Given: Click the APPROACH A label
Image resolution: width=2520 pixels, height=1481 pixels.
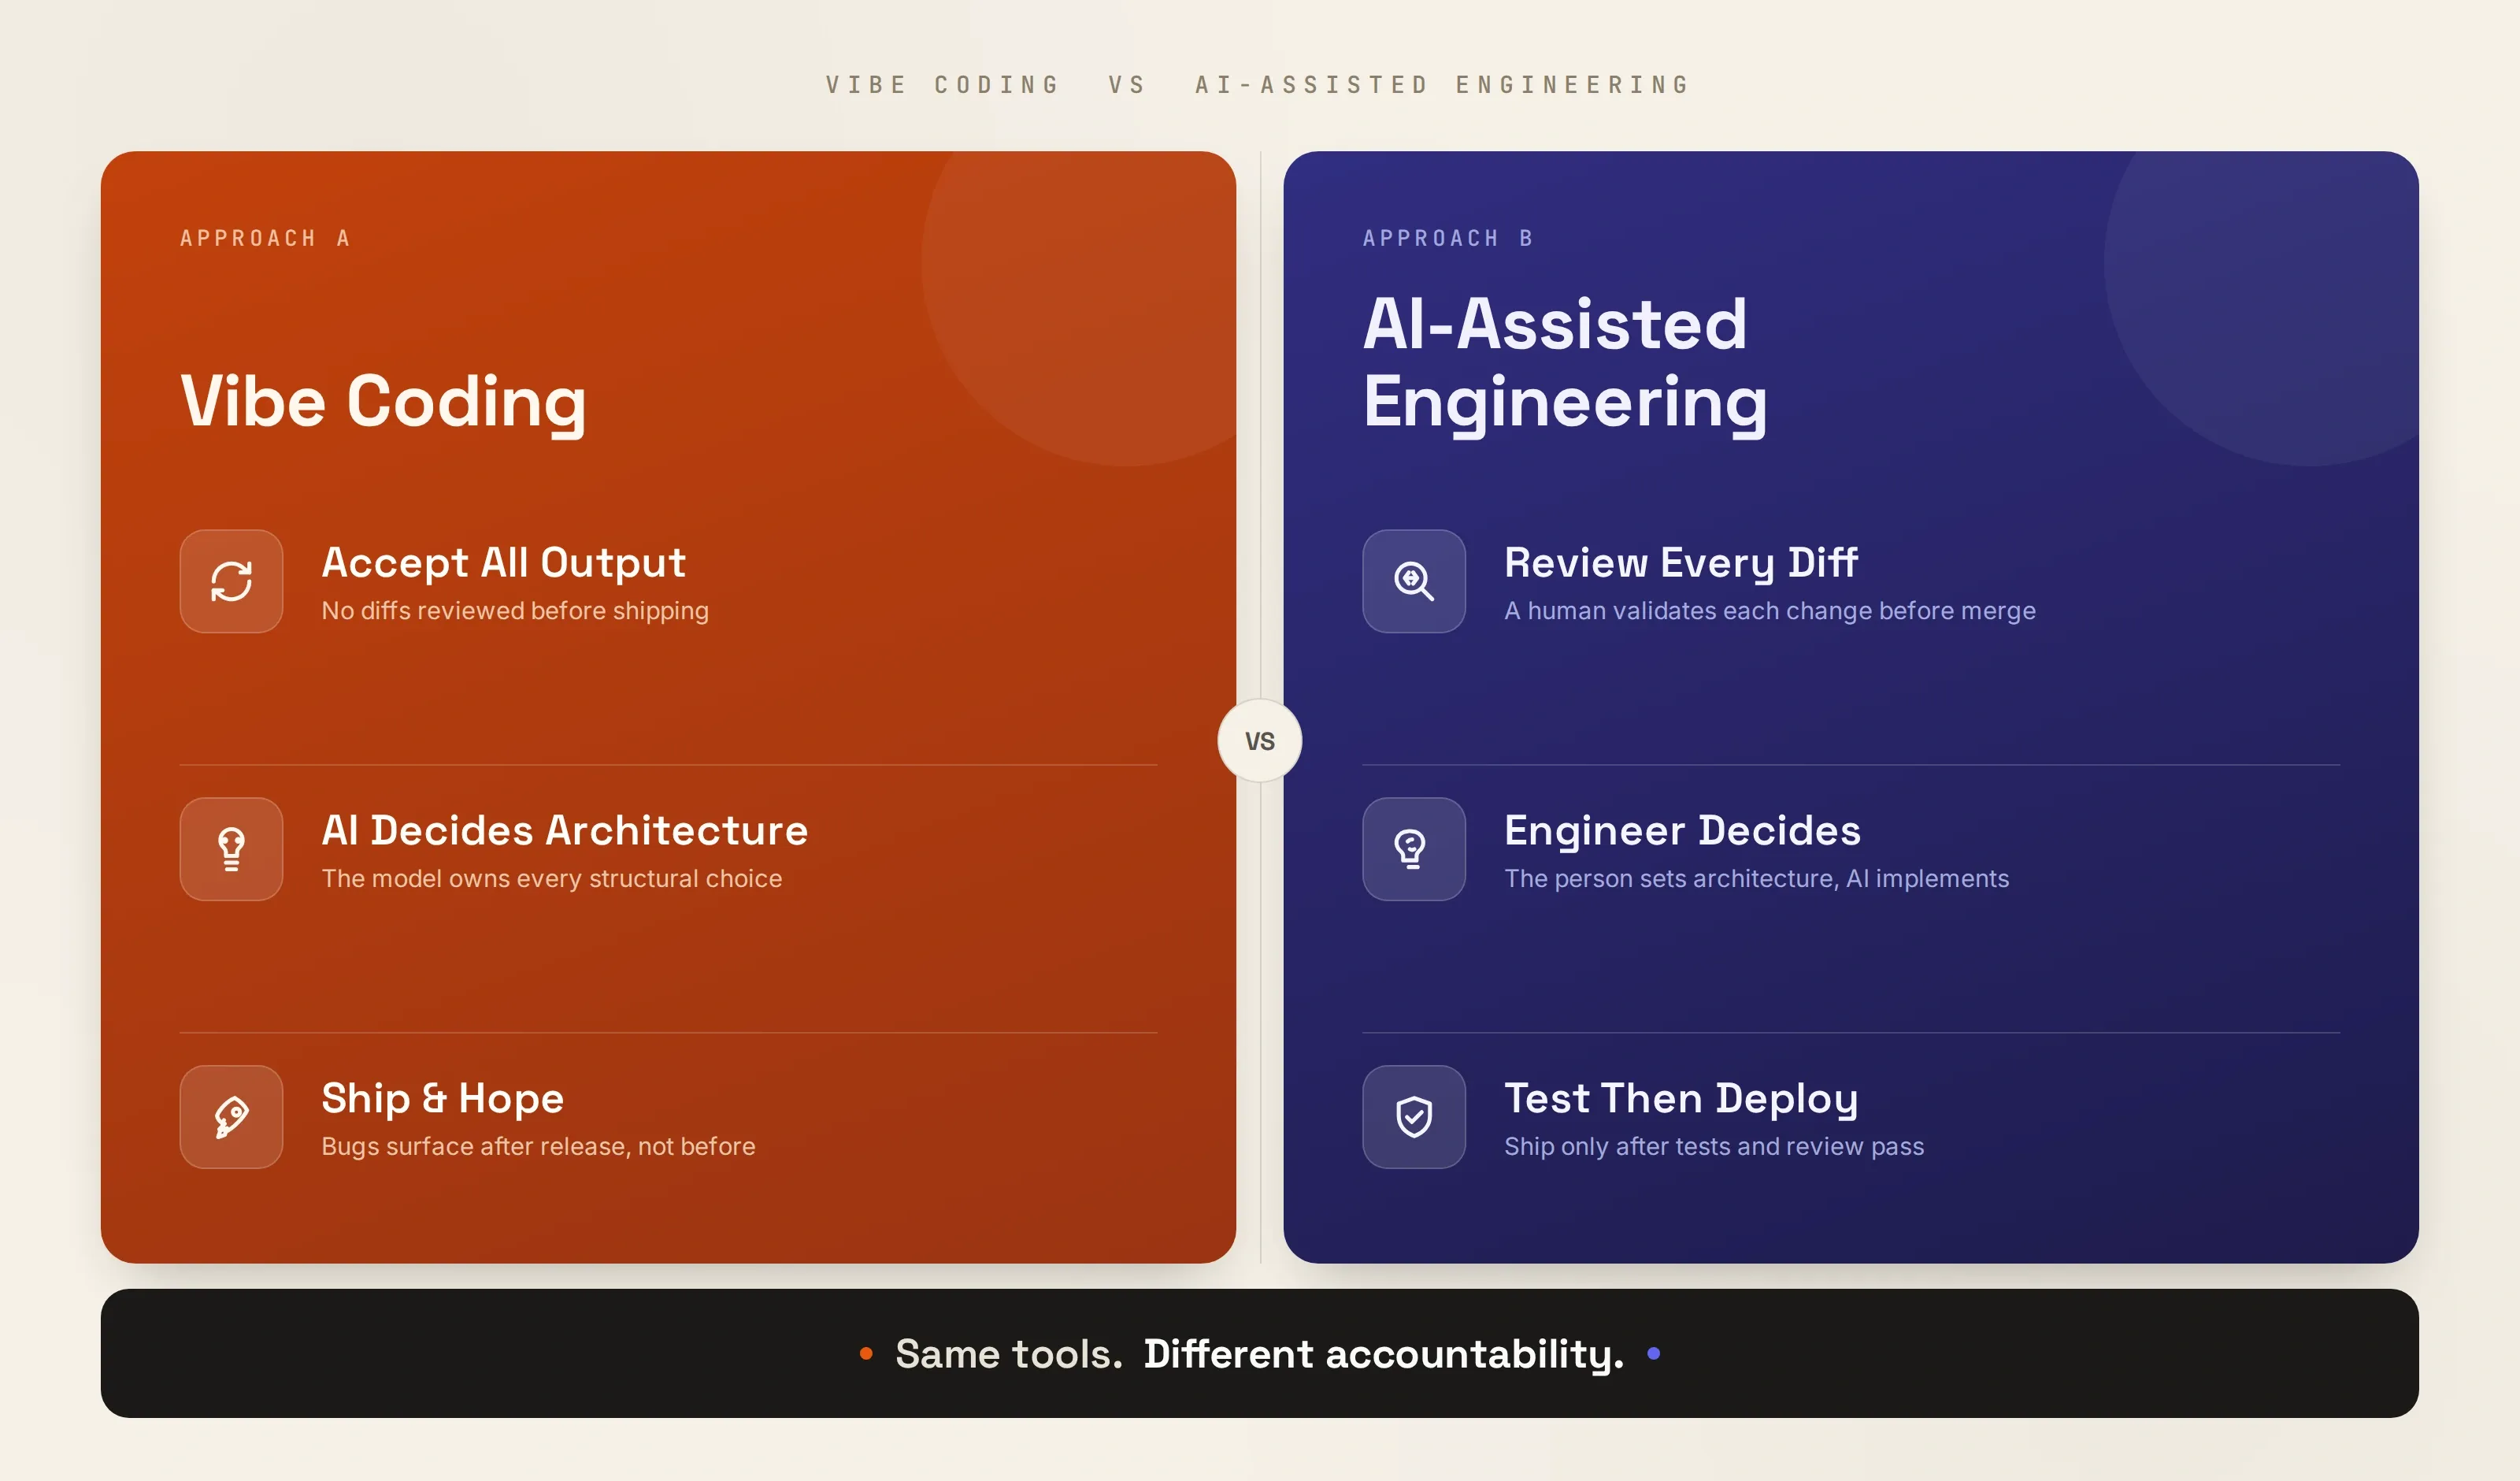Looking at the screenshot, I should (x=265, y=238).
